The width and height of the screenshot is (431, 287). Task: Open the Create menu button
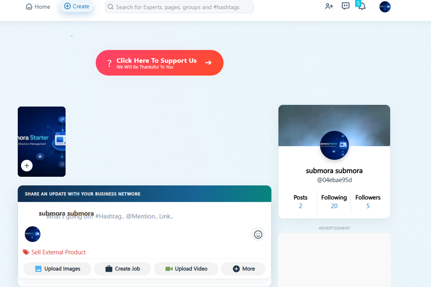[77, 6]
